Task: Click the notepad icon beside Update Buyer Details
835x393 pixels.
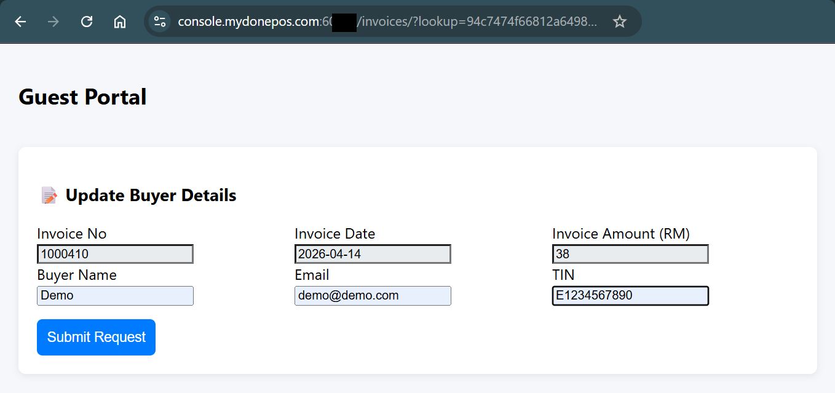Action: pos(49,196)
